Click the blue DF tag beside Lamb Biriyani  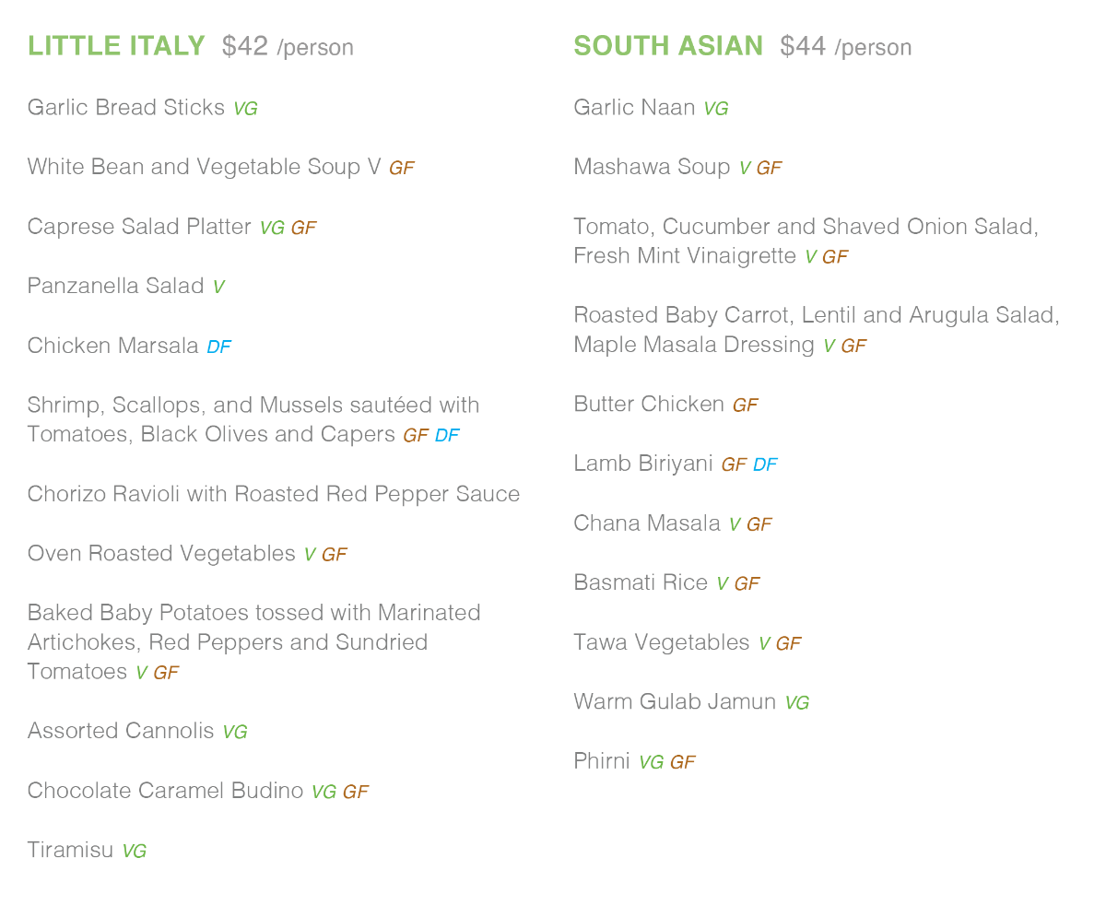(x=765, y=465)
